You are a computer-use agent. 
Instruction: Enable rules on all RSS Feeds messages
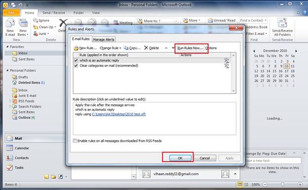(75, 141)
